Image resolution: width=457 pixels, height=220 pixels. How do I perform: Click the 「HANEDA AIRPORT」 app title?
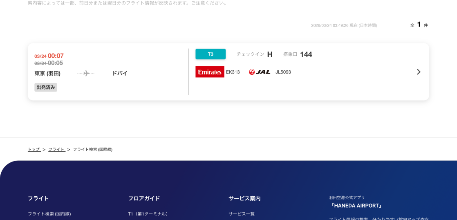[356, 206]
